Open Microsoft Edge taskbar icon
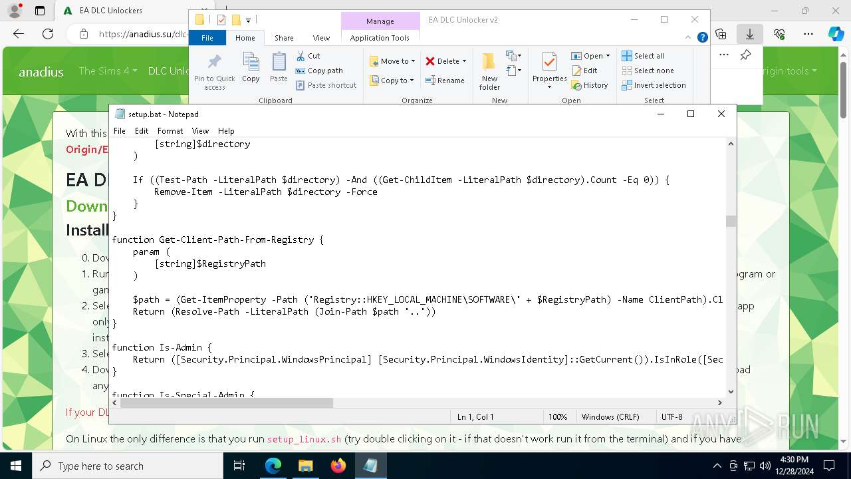 tap(273, 466)
